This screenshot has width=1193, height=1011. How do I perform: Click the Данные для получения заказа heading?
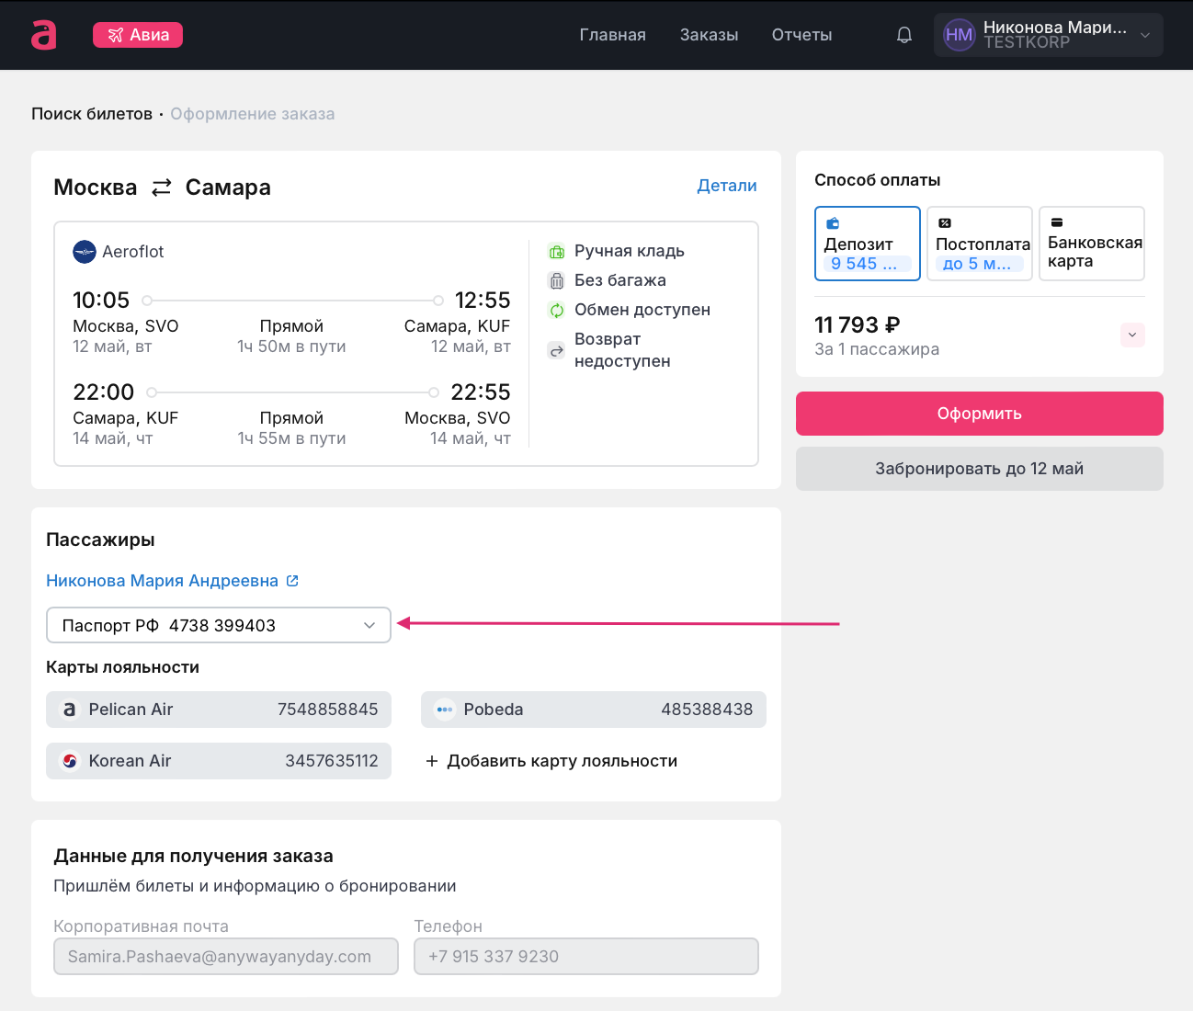(x=193, y=856)
